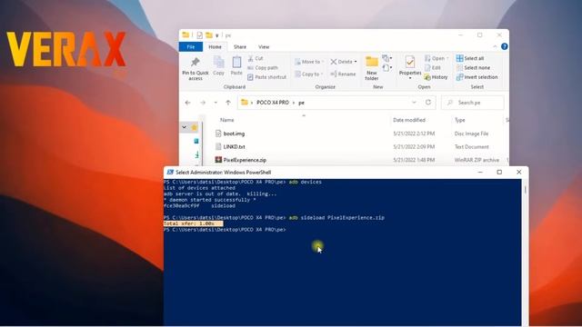
Task: Click Edit in the Open group
Action: [x=433, y=68]
